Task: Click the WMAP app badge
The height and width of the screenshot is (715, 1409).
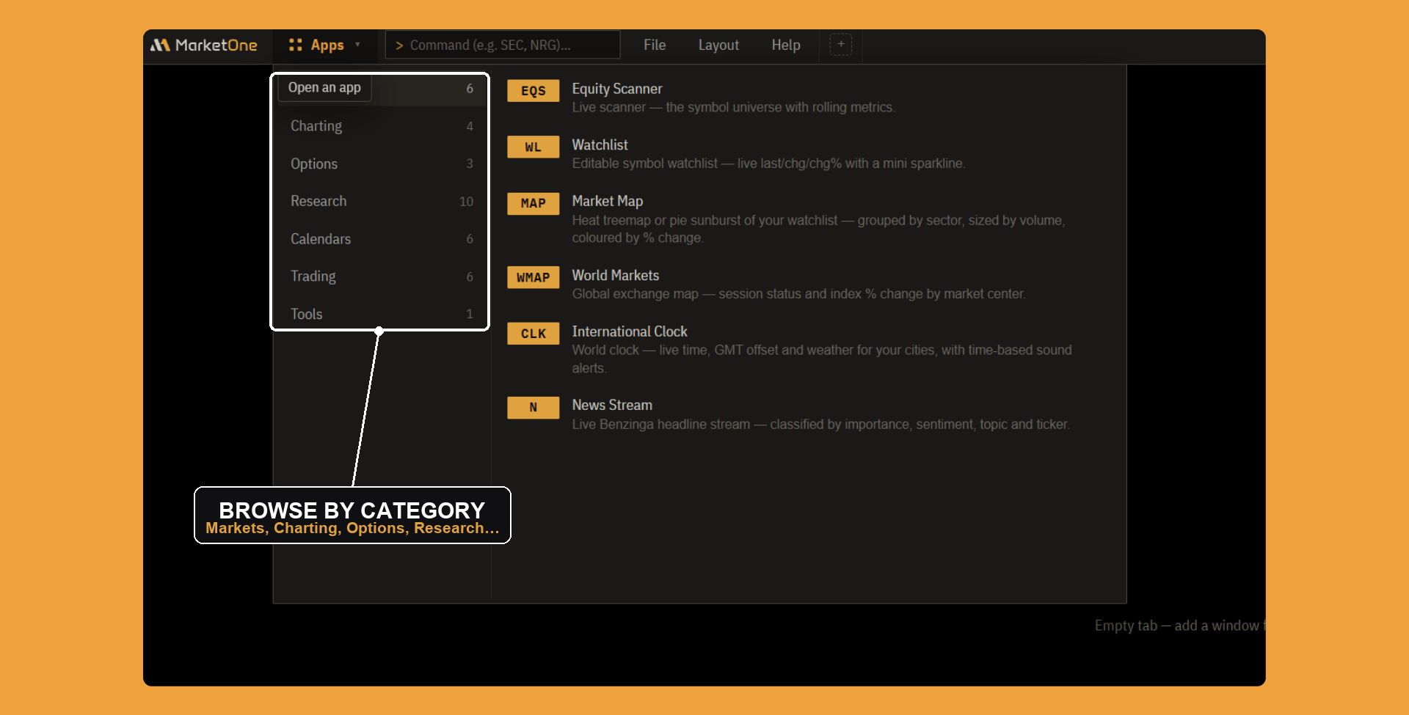Action: 534,277
